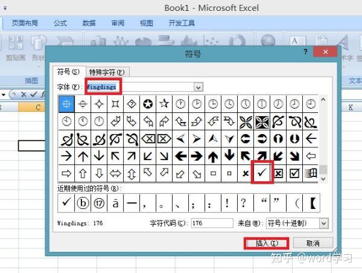This screenshot has width=362, height=273.
Task: Open the 来自 source dropdown
Action: tap(323, 223)
